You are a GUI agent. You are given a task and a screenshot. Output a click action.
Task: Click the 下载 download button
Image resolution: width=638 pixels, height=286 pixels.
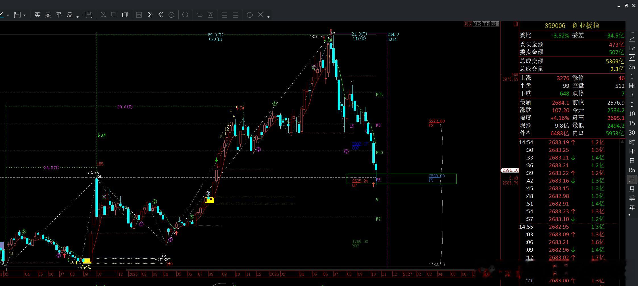(x=486, y=24)
